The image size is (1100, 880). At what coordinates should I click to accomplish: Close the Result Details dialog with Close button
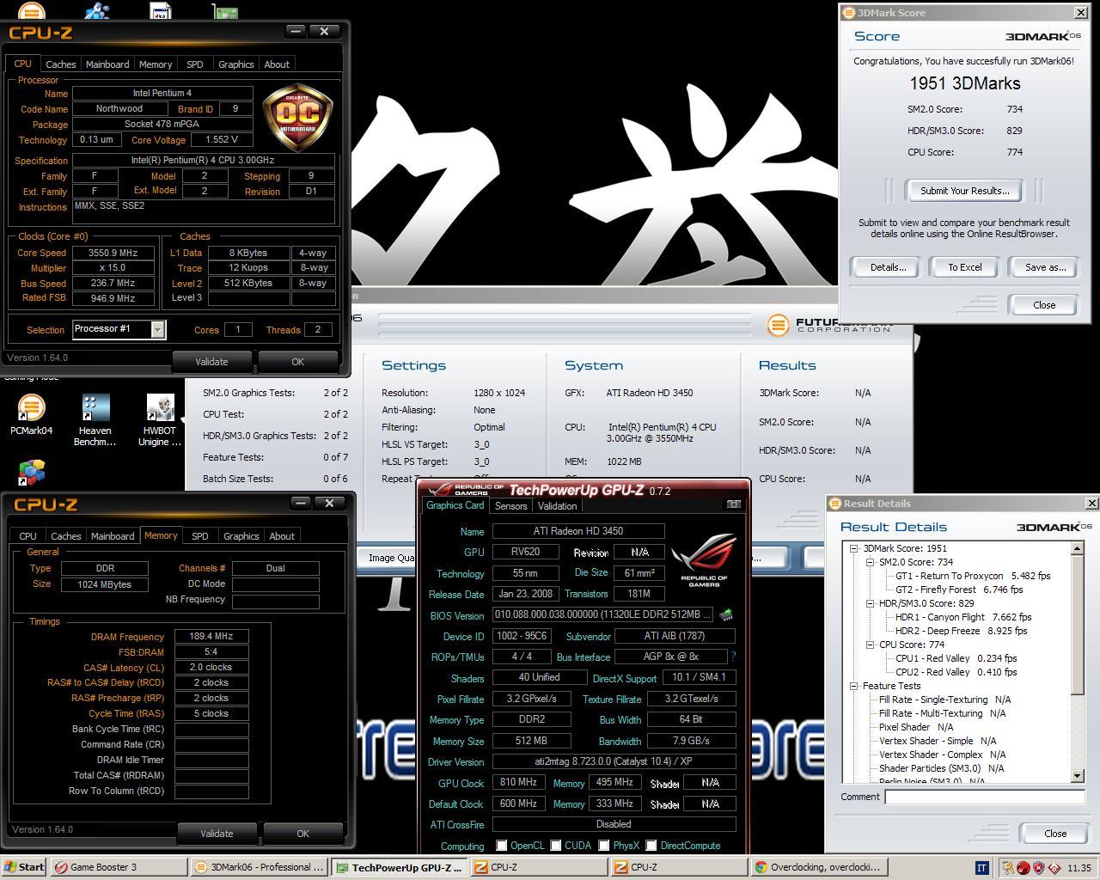[x=1055, y=834]
